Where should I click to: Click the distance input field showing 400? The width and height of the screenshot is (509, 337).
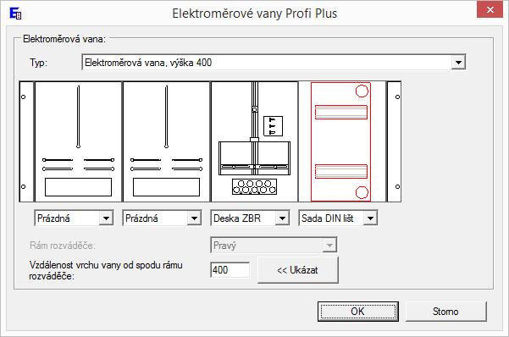230,270
